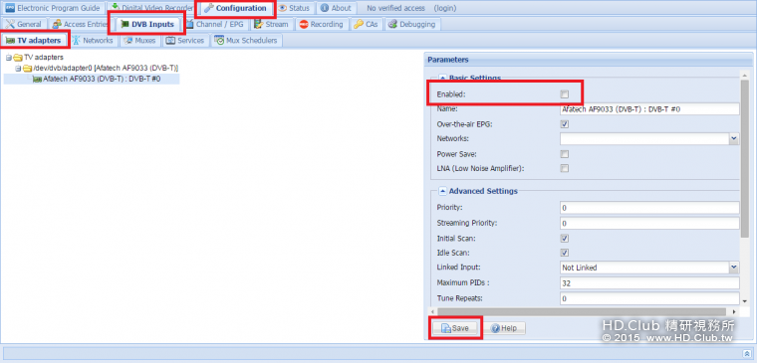Image resolution: width=757 pixels, height=363 pixels.
Task: Open the Muxes sub-tab
Action: tap(140, 41)
